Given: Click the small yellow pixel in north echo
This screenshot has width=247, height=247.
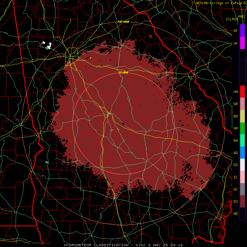Looking at the screenshot, I should (91, 58).
